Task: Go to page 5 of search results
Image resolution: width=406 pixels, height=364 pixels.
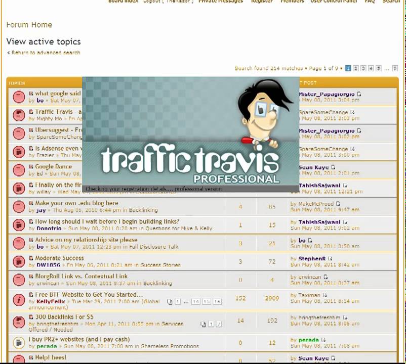Action: pos(379,68)
